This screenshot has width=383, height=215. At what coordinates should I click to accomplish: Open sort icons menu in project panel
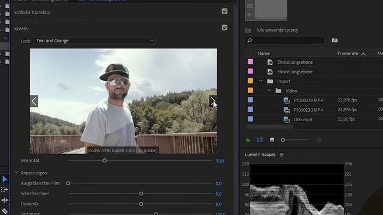[x=319, y=140]
